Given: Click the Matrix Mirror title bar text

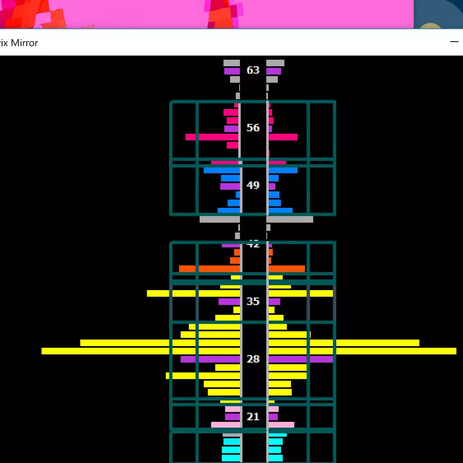Looking at the screenshot, I should pos(19,43).
